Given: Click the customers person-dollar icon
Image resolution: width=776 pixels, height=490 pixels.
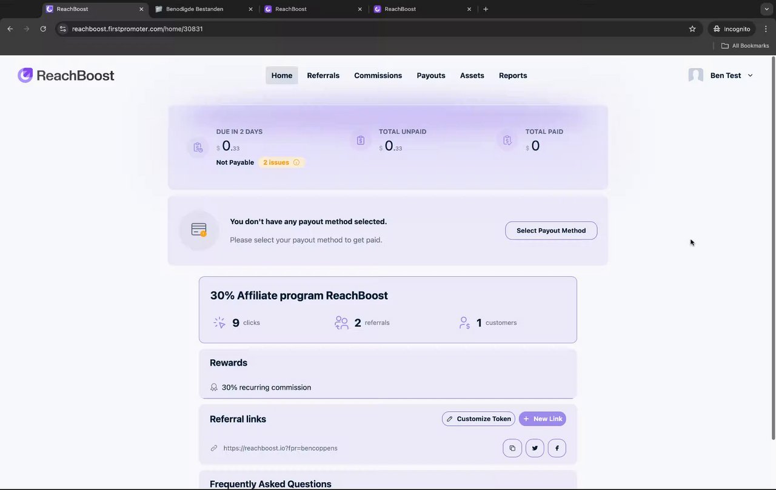Looking at the screenshot, I should click(x=464, y=323).
